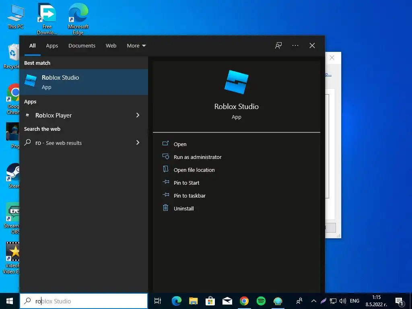Click the Streamlabs OBS desktop shortcut
412x309 pixels.
tap(12, 218)
